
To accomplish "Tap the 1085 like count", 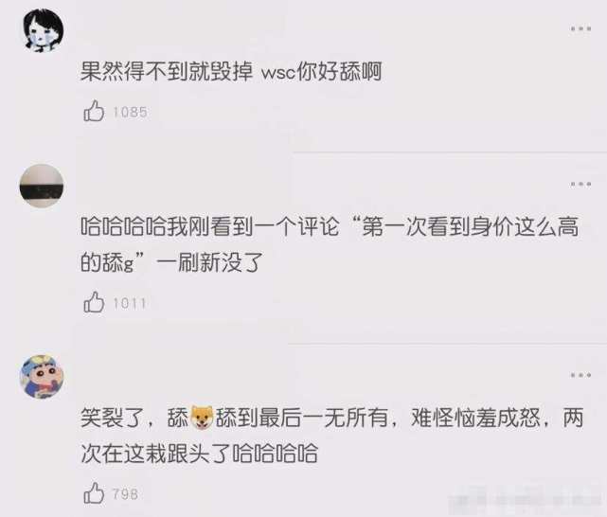I will coord(130,113).
